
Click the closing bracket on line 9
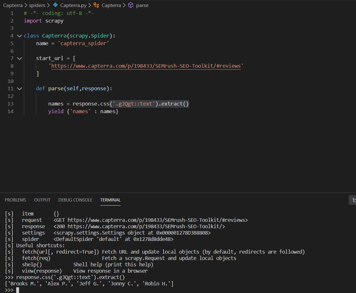38,74
